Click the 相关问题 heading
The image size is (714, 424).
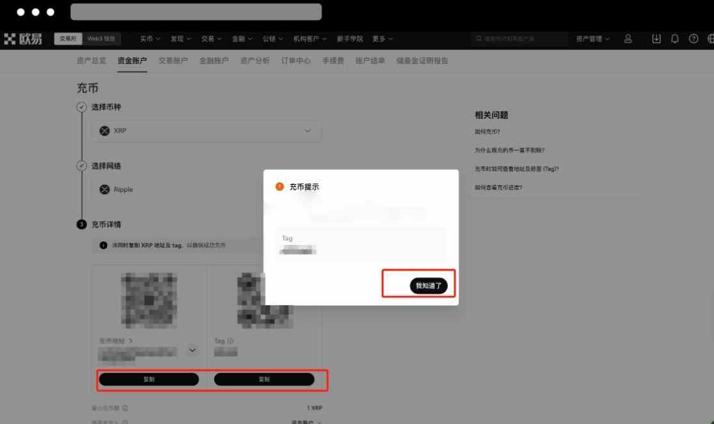(x=491, y=115)
